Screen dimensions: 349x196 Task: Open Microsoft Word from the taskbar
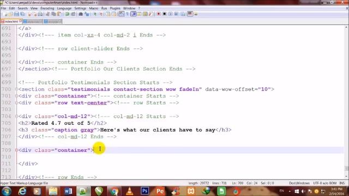click(x=68, y=191)
